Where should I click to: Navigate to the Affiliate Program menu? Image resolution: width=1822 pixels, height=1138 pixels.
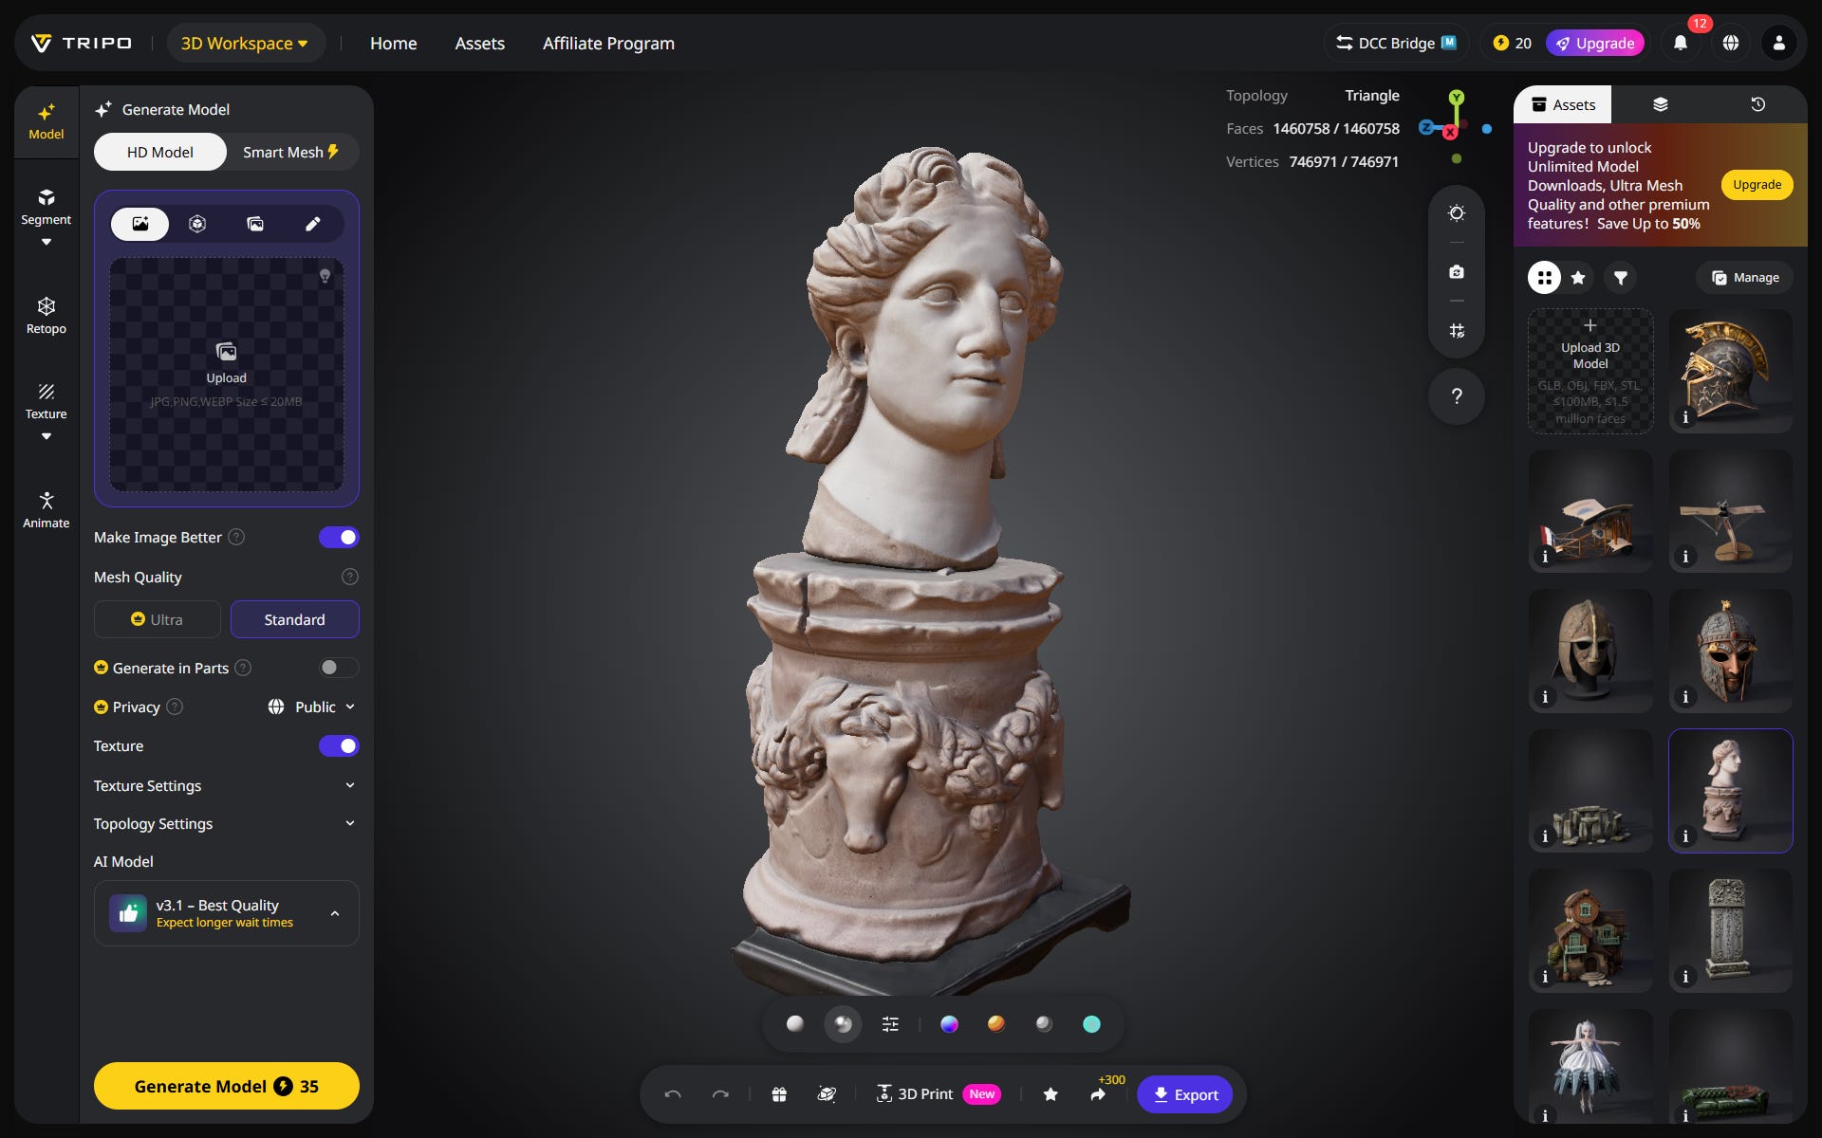pyautogui.click(x=607, y=43)
